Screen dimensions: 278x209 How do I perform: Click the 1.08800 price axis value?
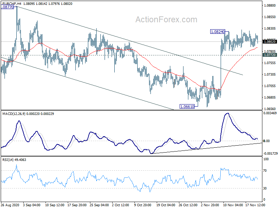tap(270, 6)
